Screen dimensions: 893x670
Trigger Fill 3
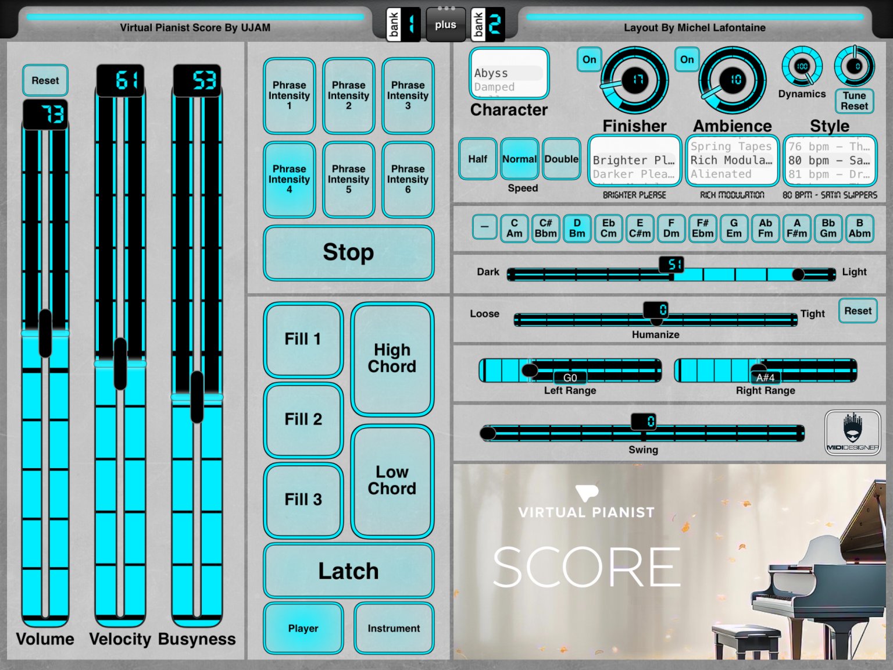coord(303,500)
